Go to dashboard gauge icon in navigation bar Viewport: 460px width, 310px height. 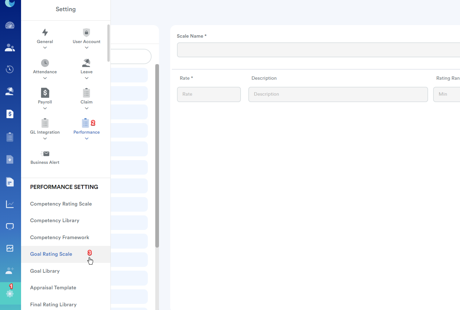click(10, 25)
